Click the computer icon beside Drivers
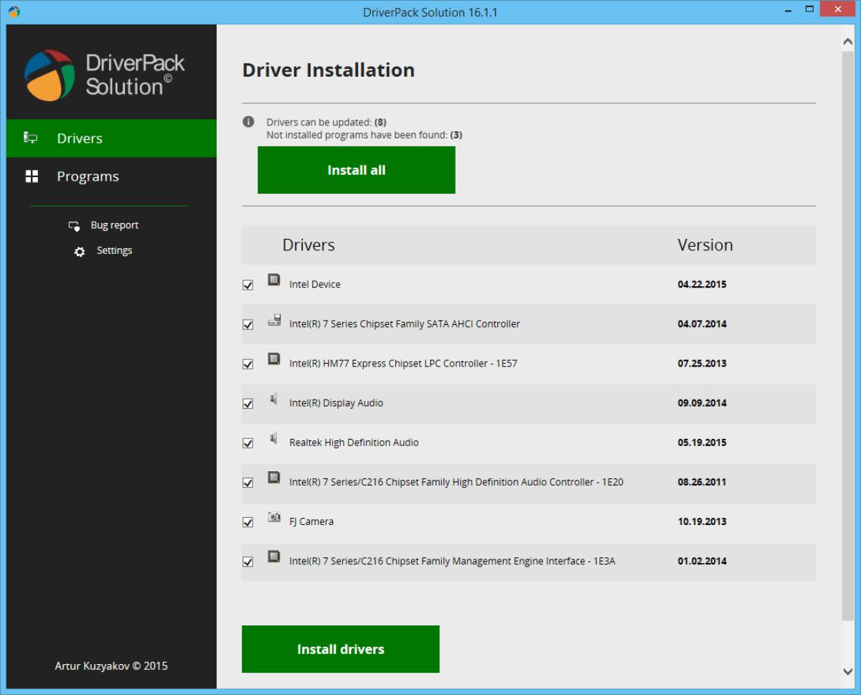The height and width of the screenshot is (695, 861). 30,138
